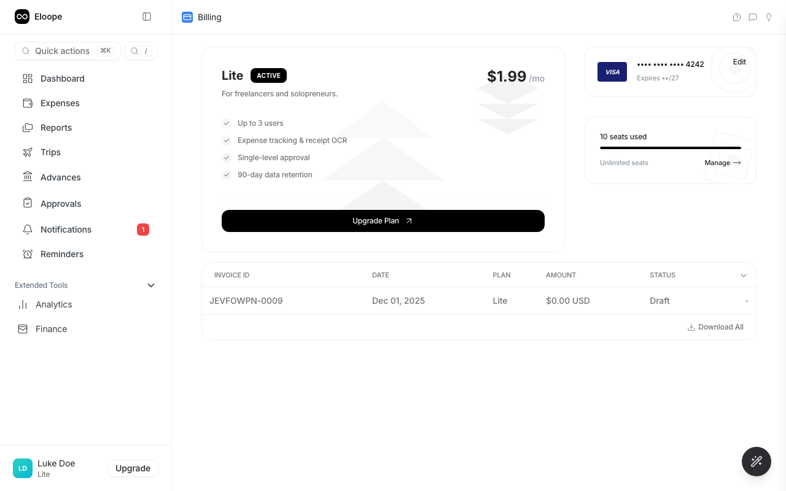Open Finance under Extended Tools
The image size is (786, 491).
(86, 329)
